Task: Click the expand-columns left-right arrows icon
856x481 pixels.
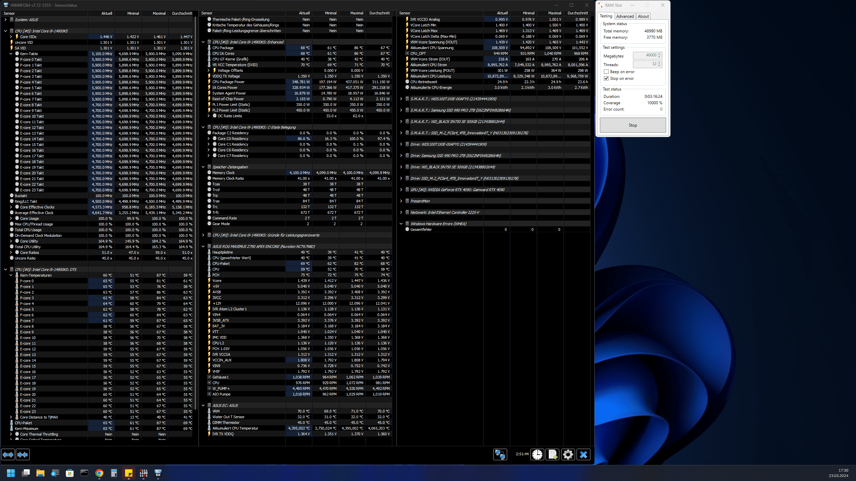Action: point(8,455)
